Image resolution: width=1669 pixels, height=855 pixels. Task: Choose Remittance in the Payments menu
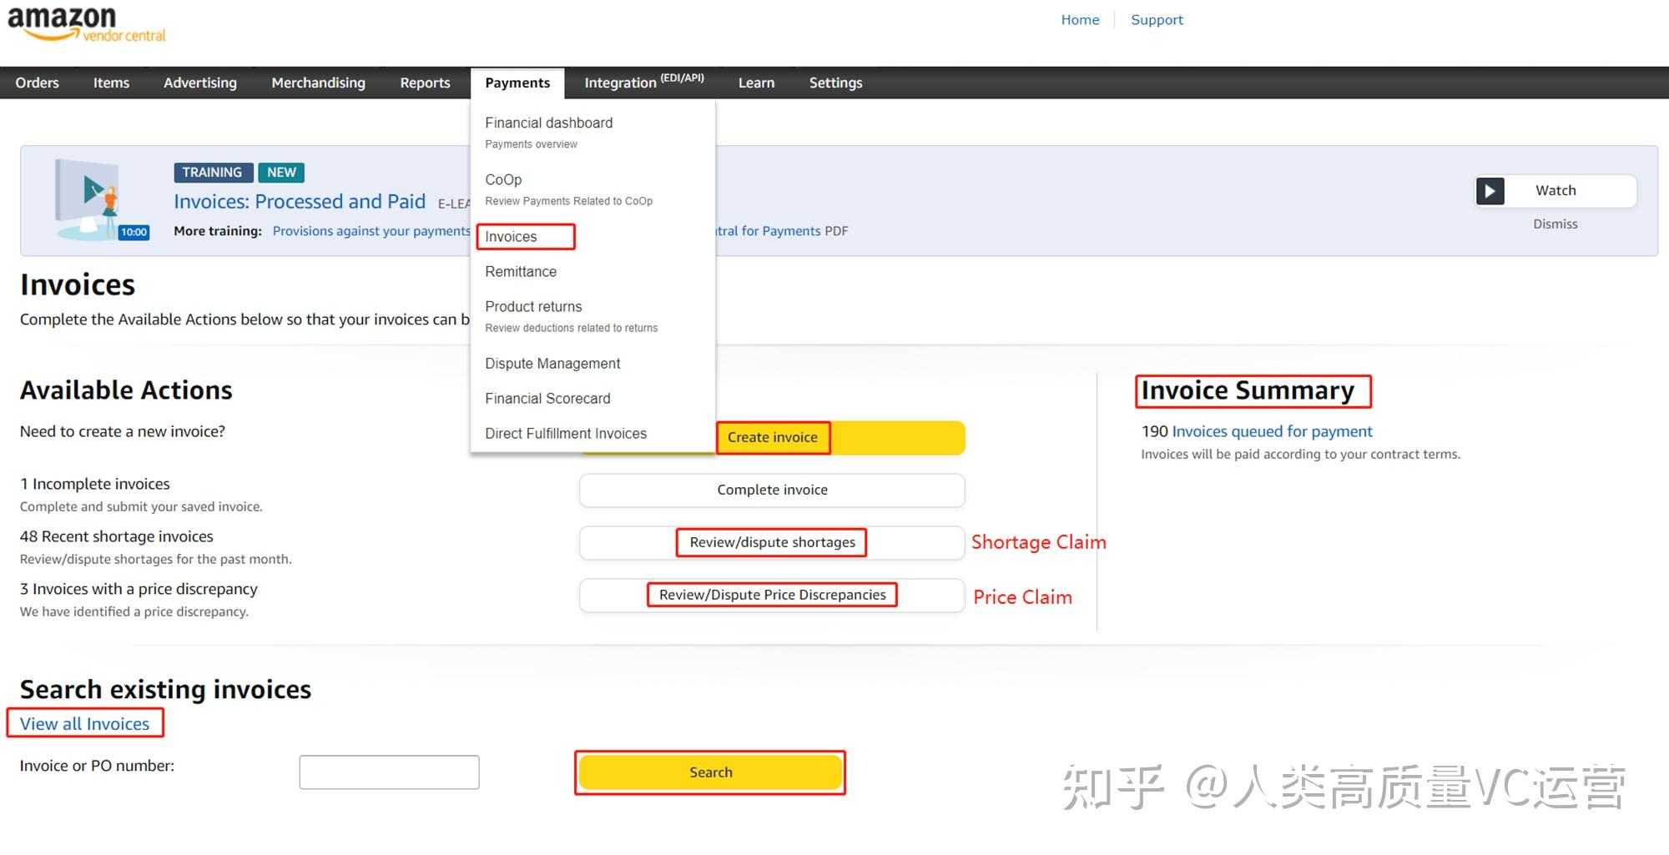(x=521, y=271)
